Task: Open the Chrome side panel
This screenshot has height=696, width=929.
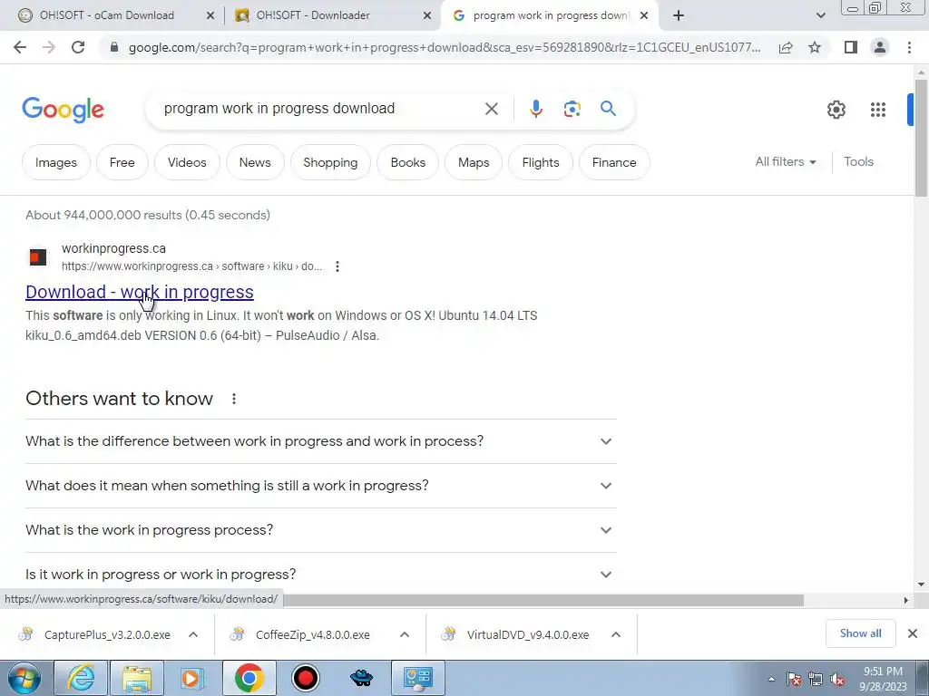Action: coord(851,47)
